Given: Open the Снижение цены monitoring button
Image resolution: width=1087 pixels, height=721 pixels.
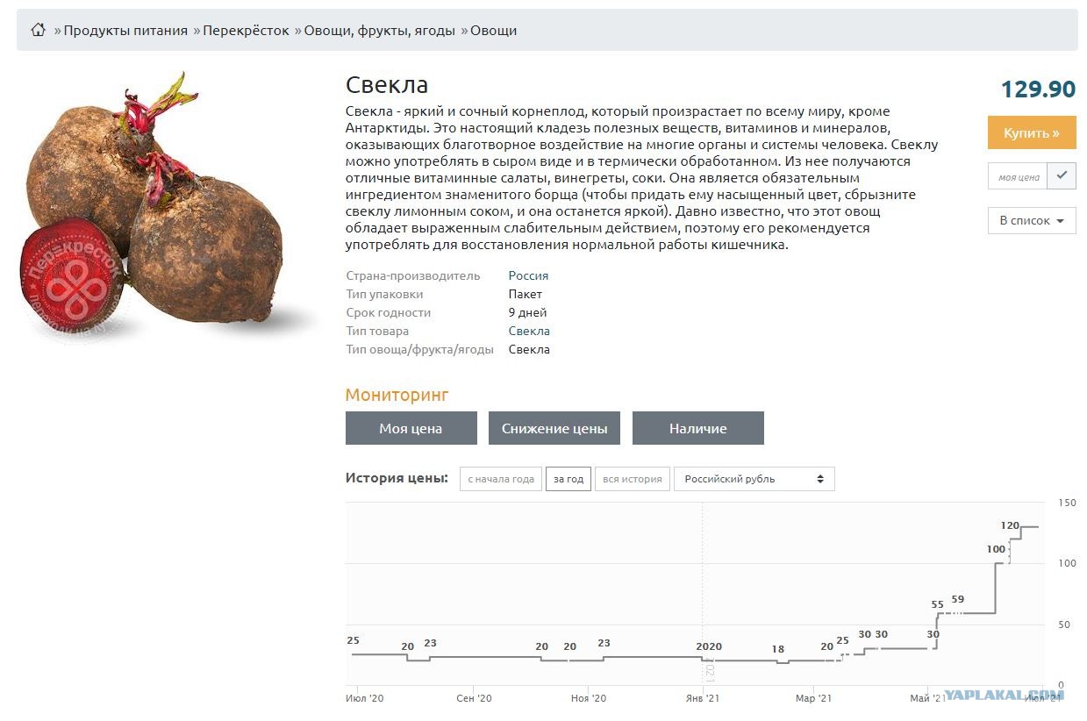Looking at the screenshot, I should (x=554, y=428).
